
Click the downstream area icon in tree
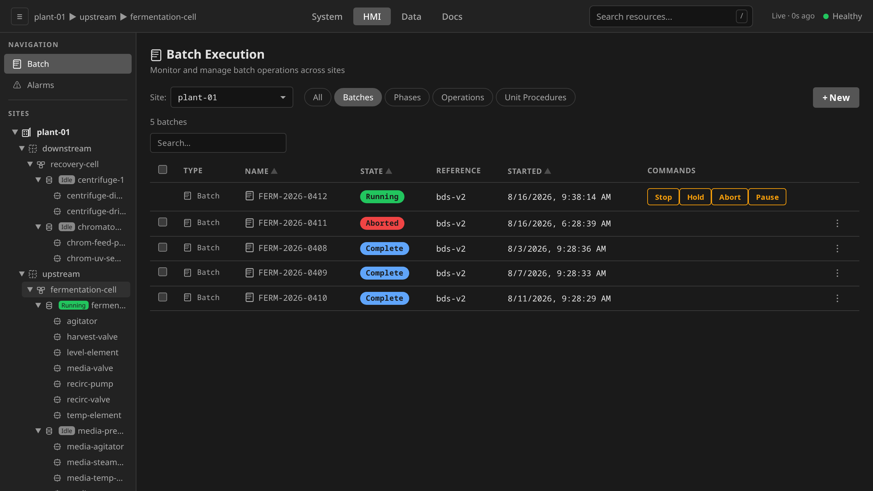[x=33, y=149]
